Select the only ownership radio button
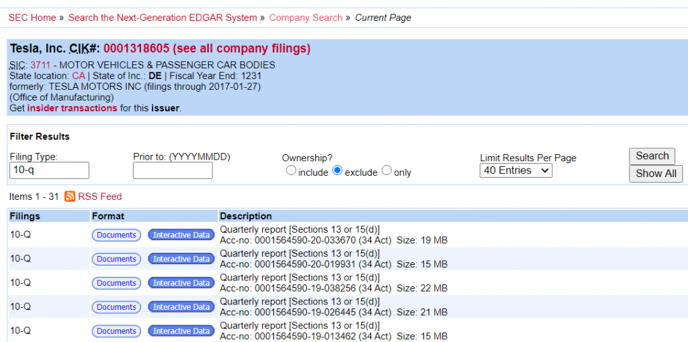The width and height of the screenshot is (688, 342). pyautogui.click(x=386, y=170)
